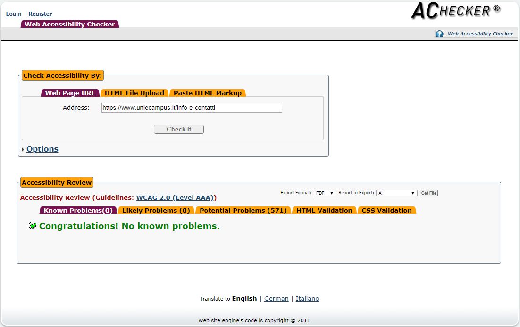Click the help question mark icon
The image size is (520, 327).
439,34
